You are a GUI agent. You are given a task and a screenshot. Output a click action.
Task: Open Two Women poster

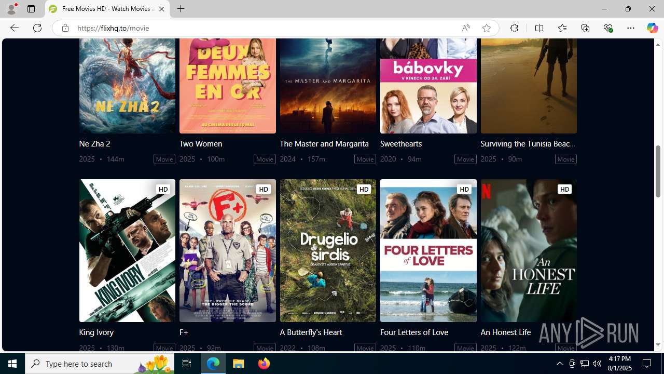pyautogui.click(x=228, y=86)
